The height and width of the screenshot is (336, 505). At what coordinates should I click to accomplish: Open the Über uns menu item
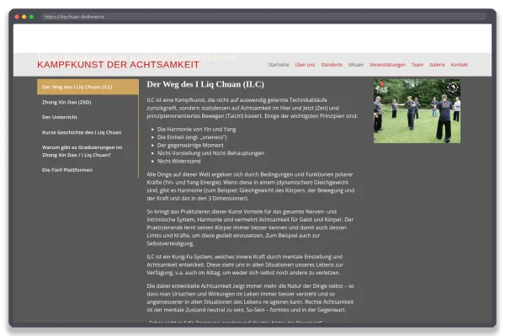305,65
